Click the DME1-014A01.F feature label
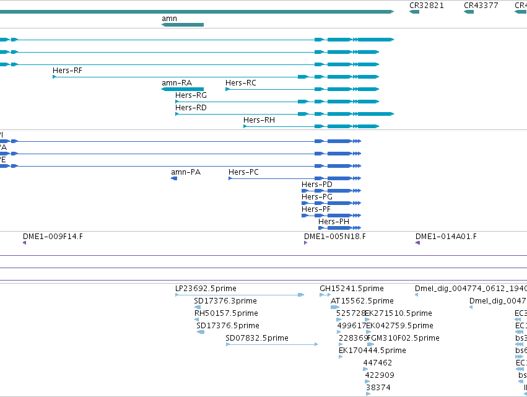Image resolution: width=527 pixels, height=397 pixels. (x=446, y=237)
